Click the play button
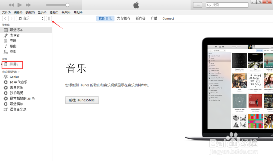The image size is (273, 161). tap(20, 5)
